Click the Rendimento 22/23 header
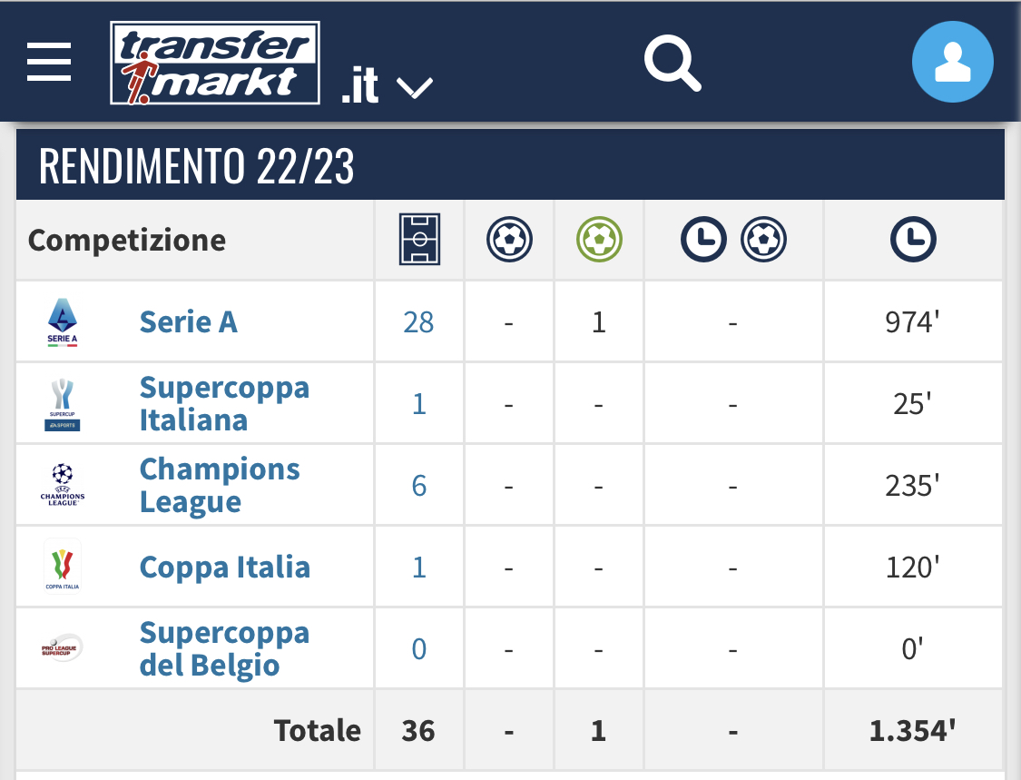 pos(197,166)
